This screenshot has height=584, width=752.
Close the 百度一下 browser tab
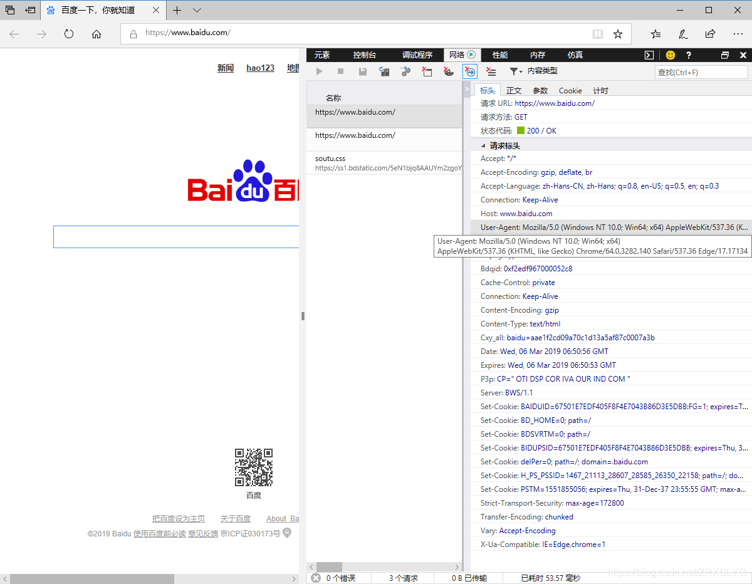(156, 10)
